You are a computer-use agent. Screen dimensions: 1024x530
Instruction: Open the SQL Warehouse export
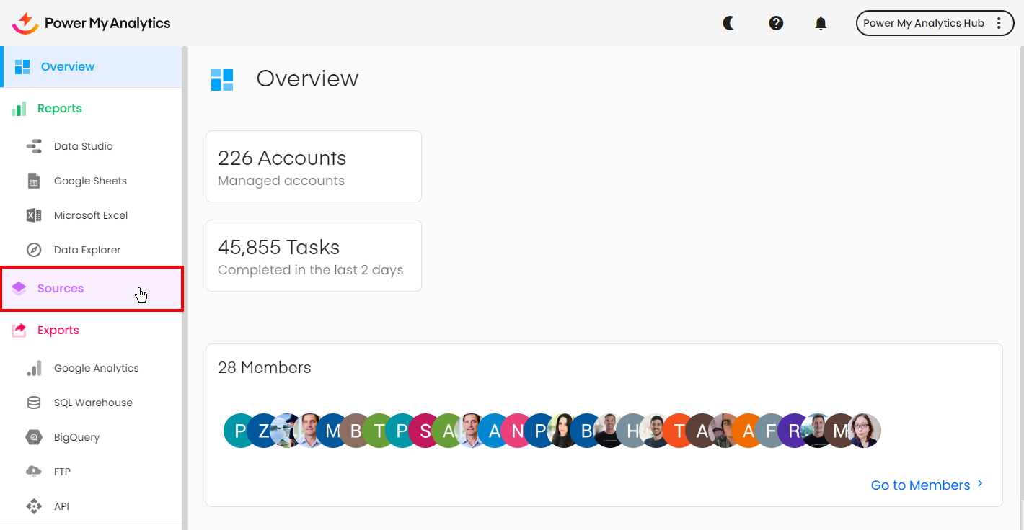[x=93, y=403]
